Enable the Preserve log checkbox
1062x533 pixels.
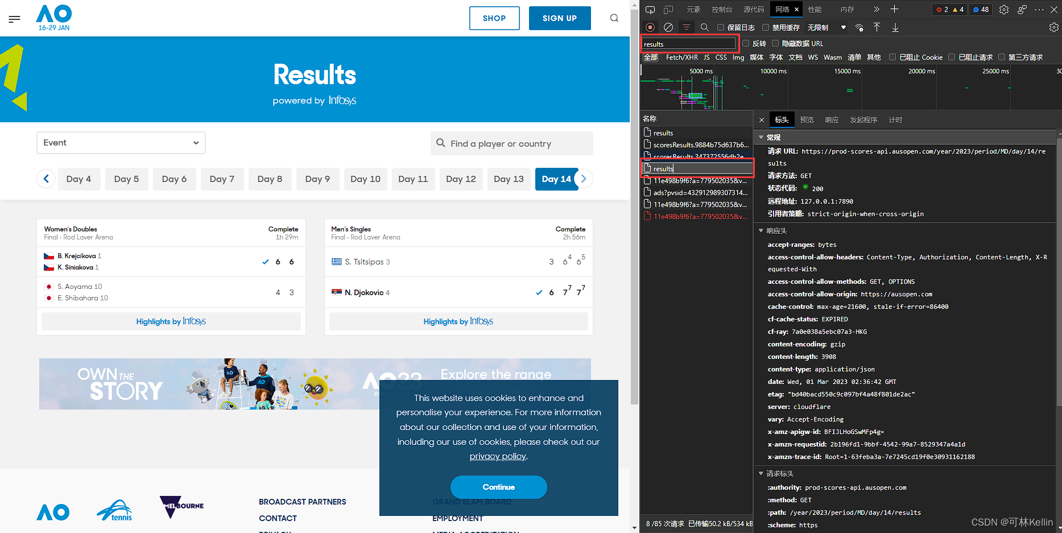click(721, 27)
